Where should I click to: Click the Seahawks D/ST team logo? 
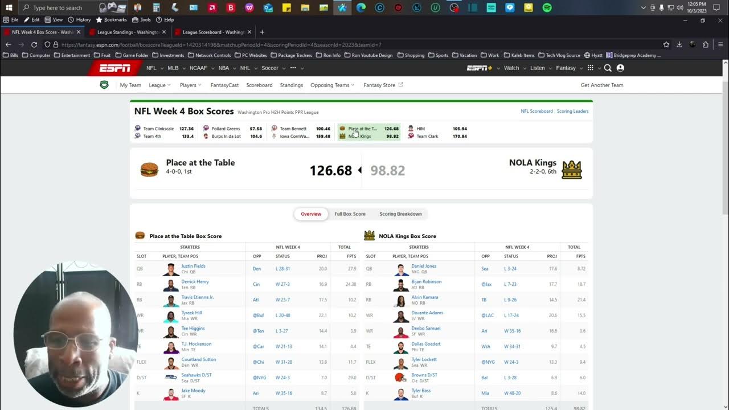(x=171, y=376)
